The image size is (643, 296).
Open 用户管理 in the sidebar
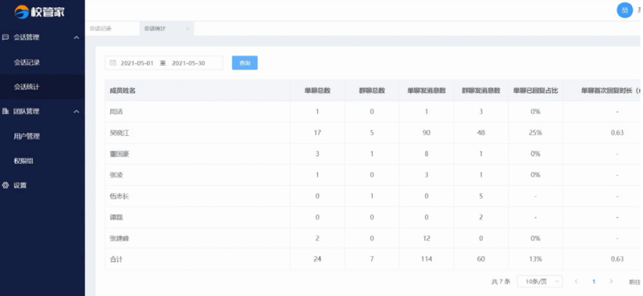tap(26, 136)
